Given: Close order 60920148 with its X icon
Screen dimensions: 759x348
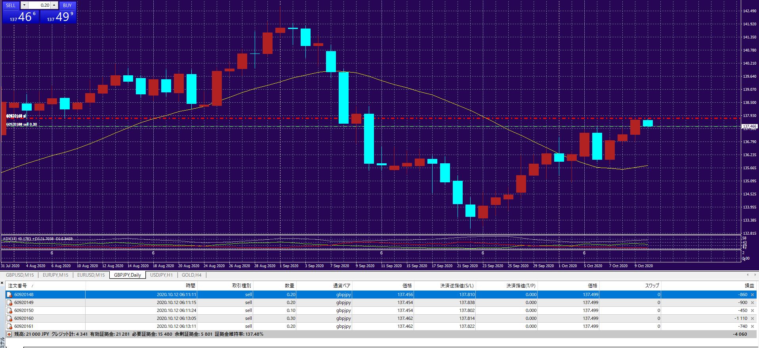Looking at the screenshot, I should click(752, 295).
